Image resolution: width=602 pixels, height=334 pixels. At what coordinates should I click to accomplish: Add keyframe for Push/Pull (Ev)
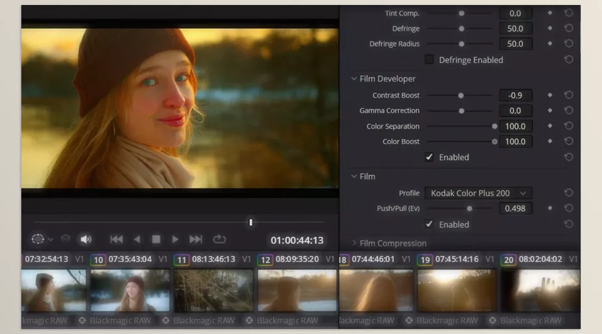(x=550, y=208)
